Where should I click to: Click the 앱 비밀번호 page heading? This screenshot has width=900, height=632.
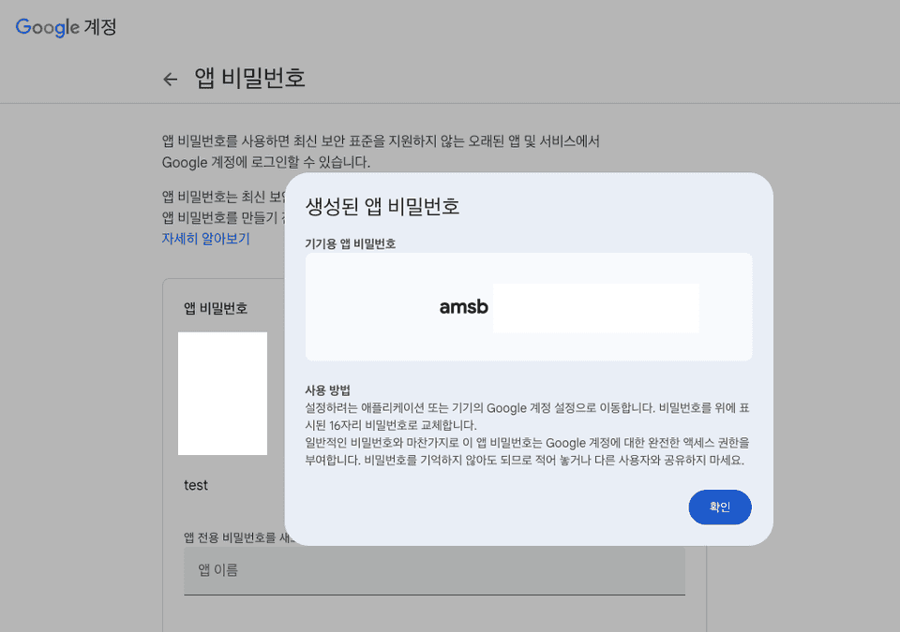point(249,79)
